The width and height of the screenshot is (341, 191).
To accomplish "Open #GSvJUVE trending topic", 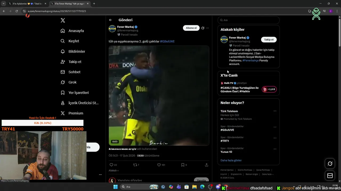I will 227,130.
